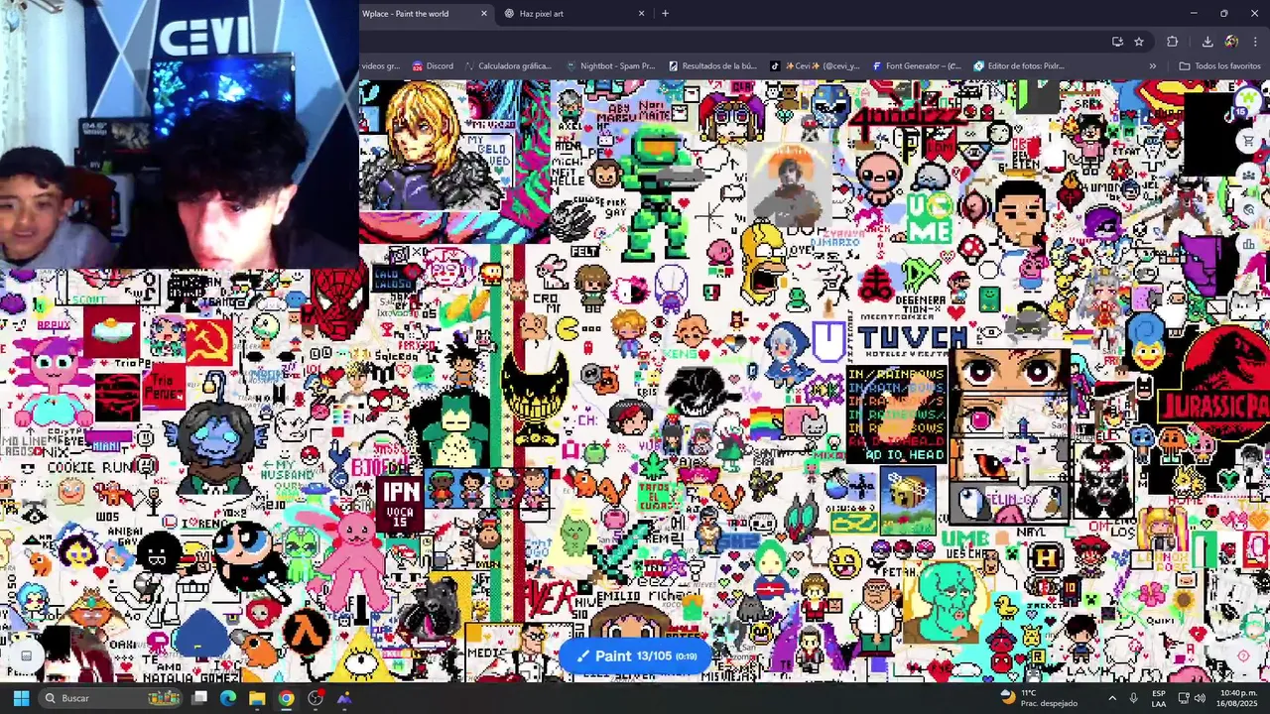The height and width of the screenshot is (714, 1270).
Task: Open File Explorer from the taskbar
Action: pos(257,698)
